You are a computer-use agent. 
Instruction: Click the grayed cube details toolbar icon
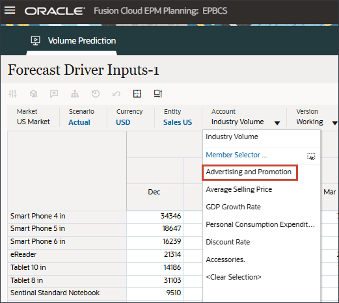coord(33,94)
